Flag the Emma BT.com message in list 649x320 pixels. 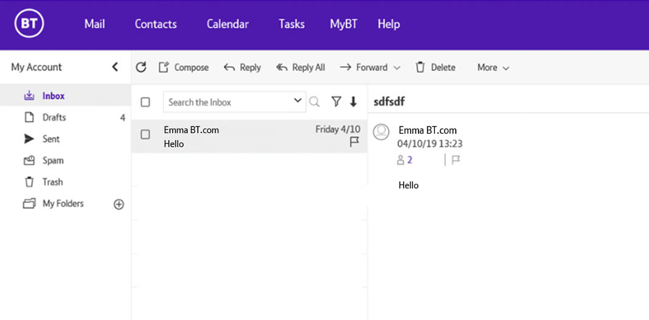[x=354, y=142]
